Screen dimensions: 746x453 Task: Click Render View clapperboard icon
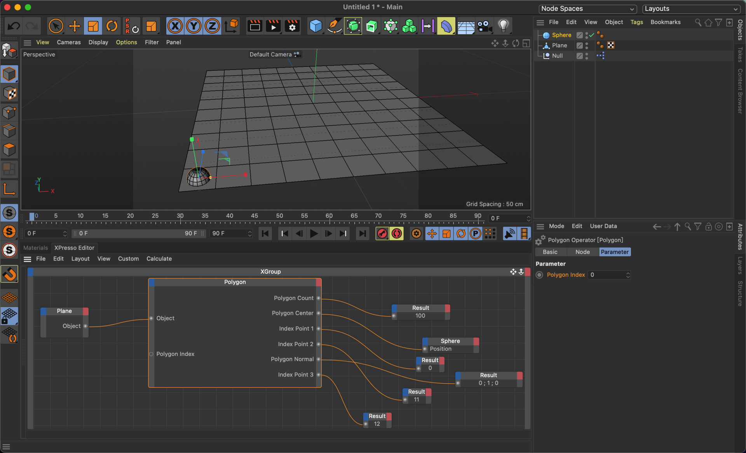pos(255,26)
